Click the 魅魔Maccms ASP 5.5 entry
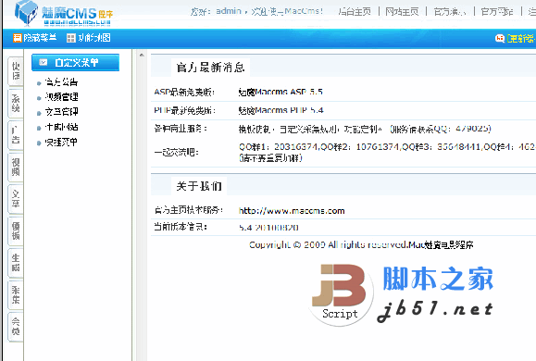This screenshot has height=361, width=536. 280,92
